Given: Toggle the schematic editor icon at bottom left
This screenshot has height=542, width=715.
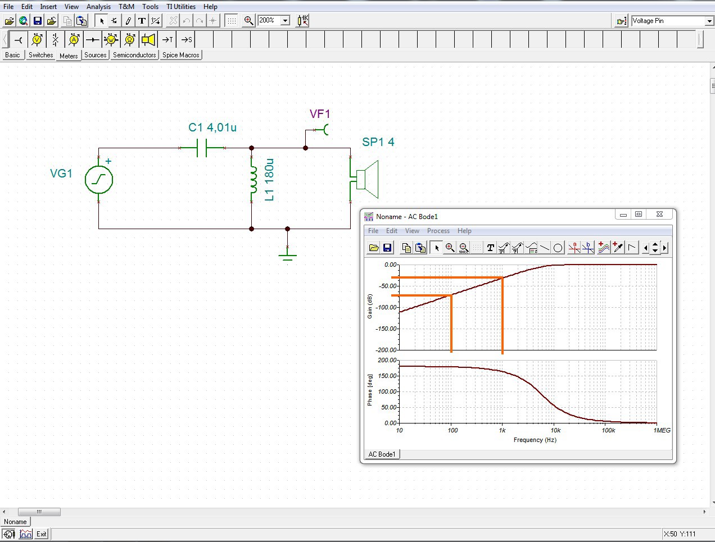Looking at the screenshot, I should (9, 534).
